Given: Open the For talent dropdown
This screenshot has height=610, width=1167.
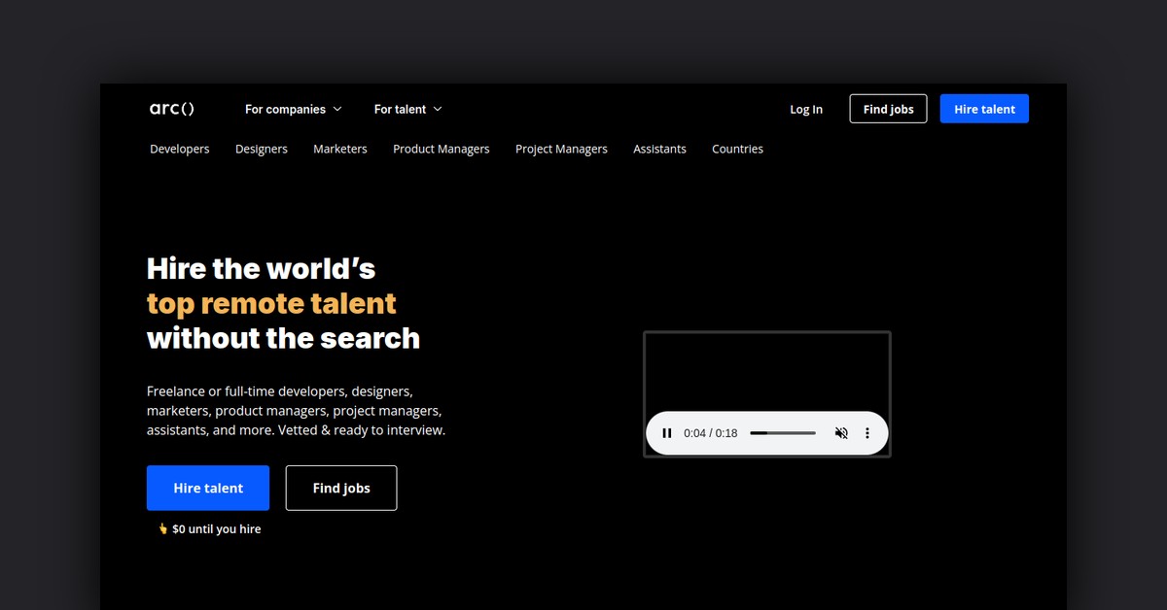Looking at the screenshot, I should tap(407, 109).
